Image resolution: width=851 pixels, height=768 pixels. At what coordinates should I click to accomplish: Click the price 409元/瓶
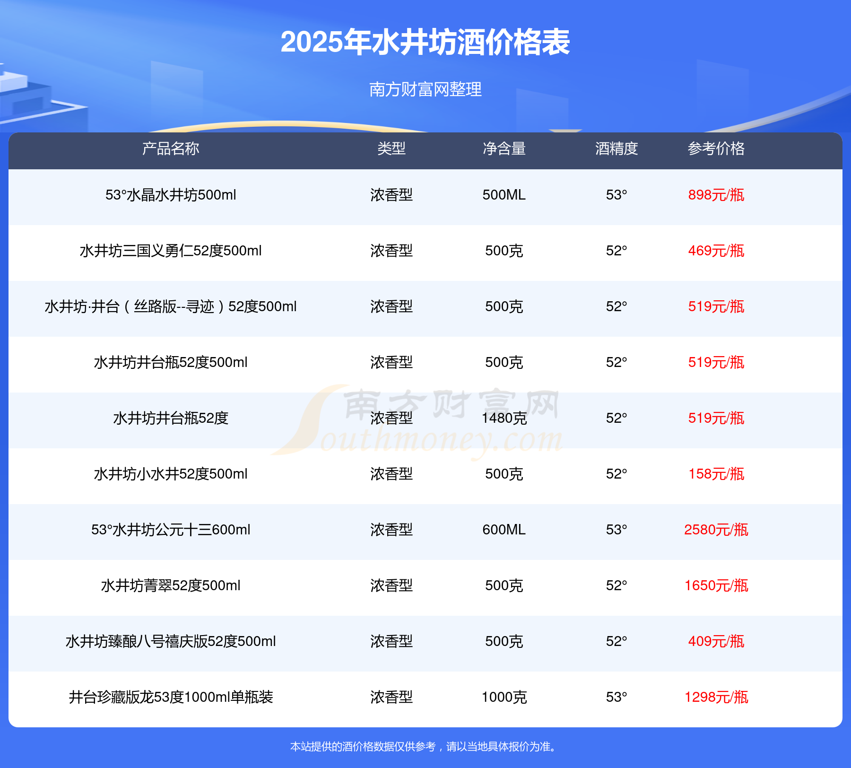716,641
